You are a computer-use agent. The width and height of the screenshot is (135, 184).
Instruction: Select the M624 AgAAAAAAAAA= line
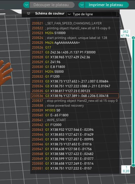[x=75, y=43]
